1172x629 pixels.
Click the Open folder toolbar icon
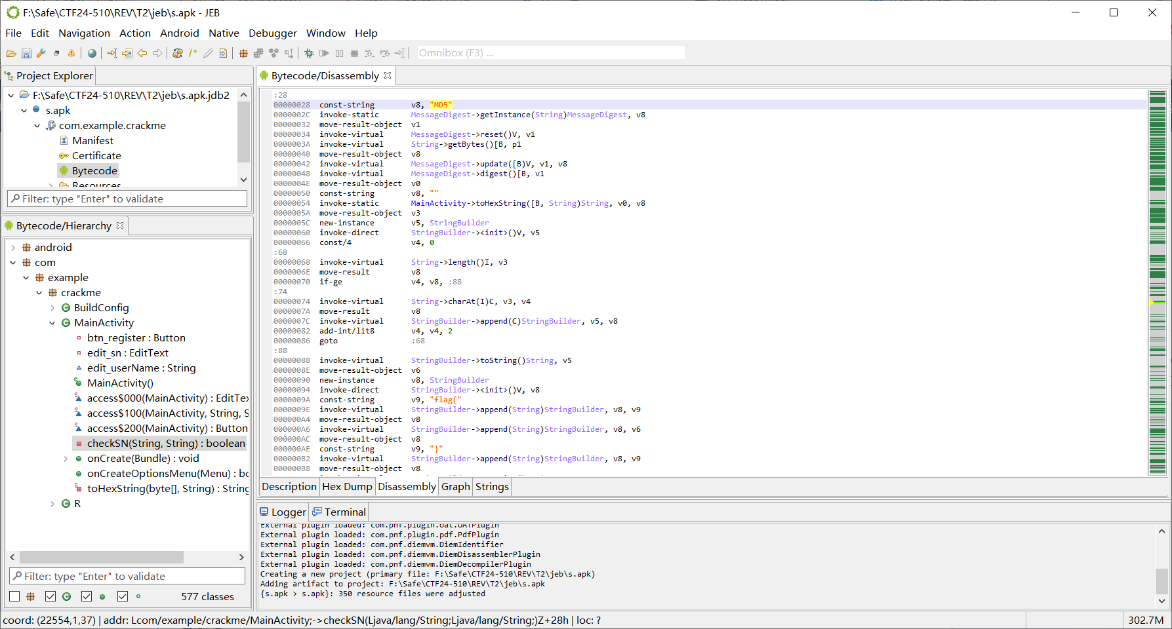click(x=11, y=53)
